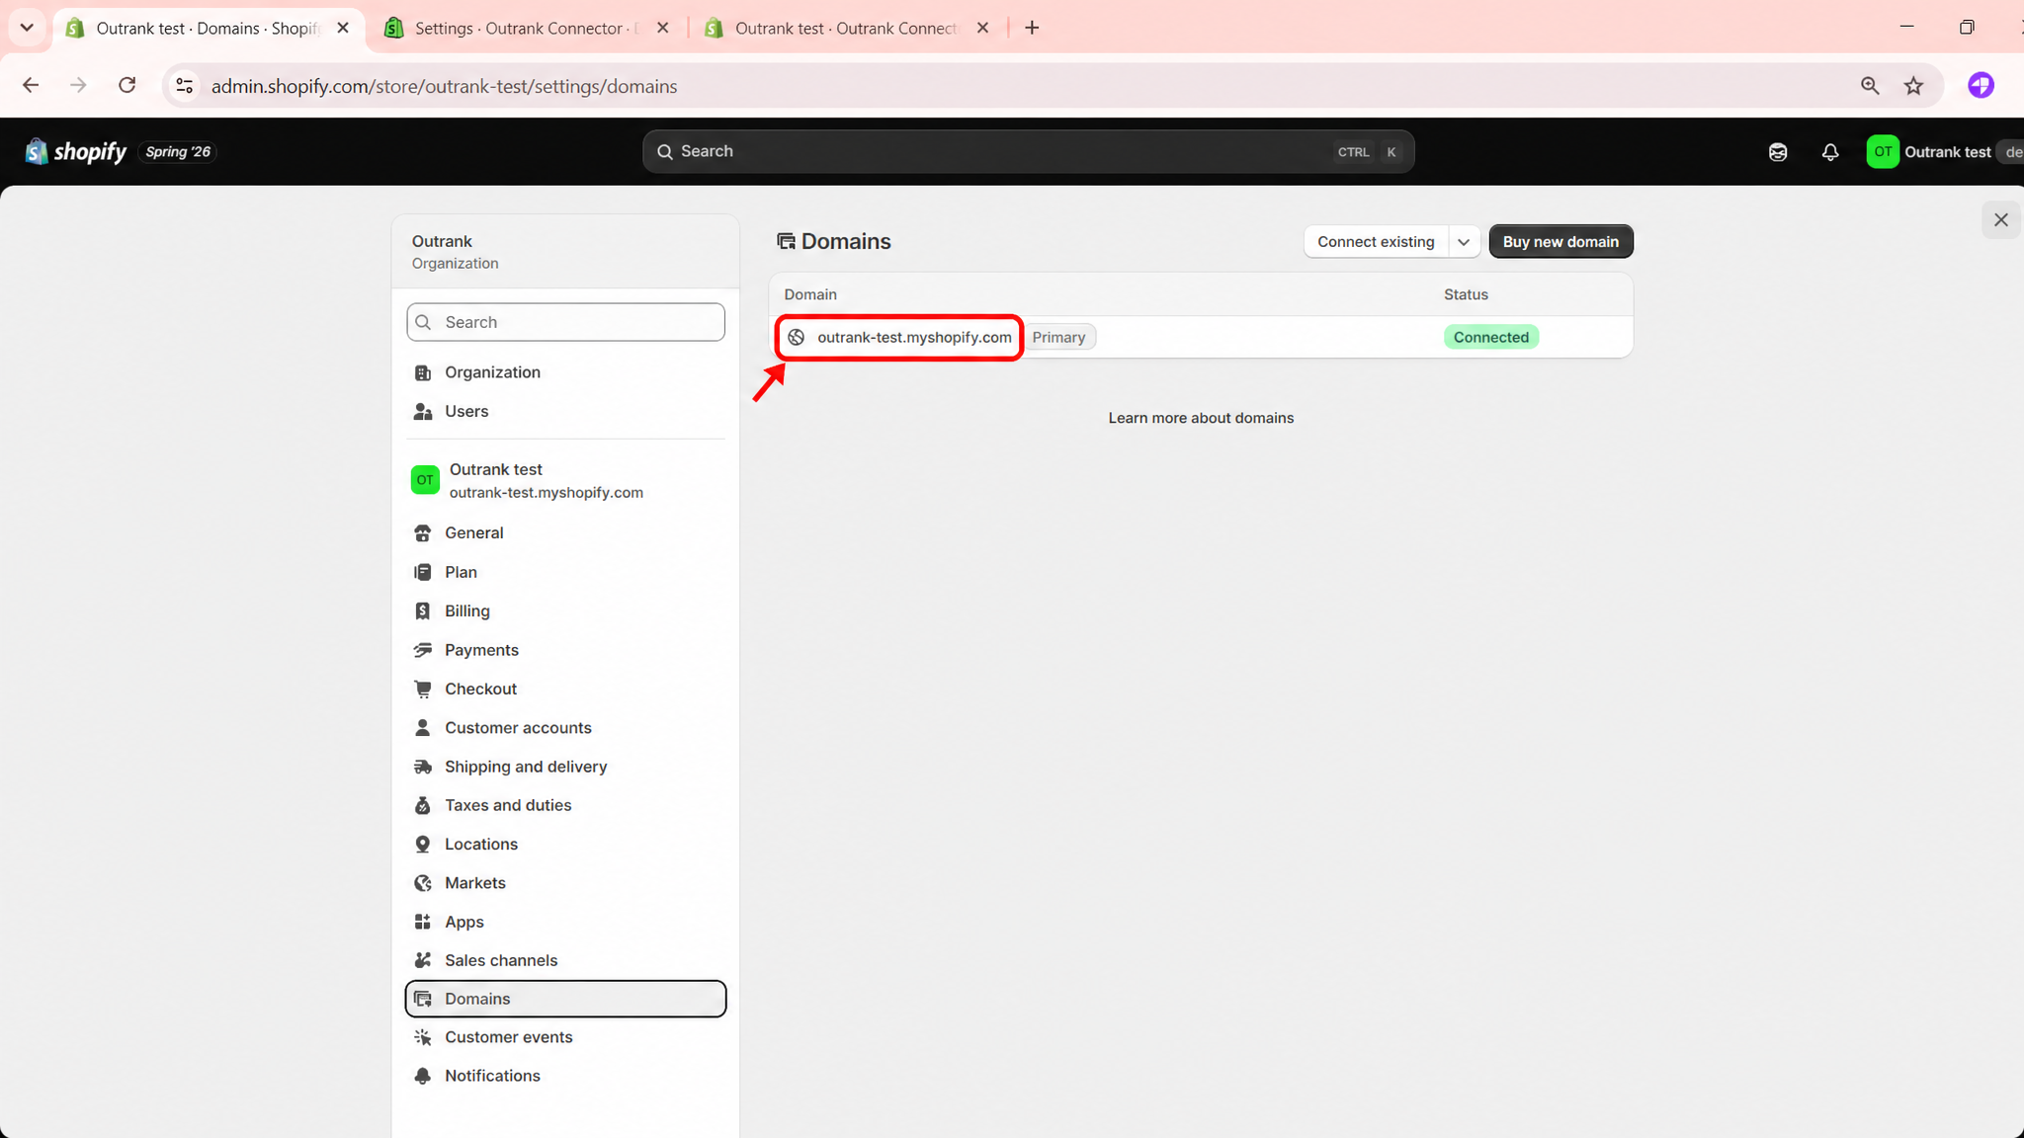Open Sales channels settings
Image resolution: width=2024 pixels, height=1138 pixels.
[565, 960]
